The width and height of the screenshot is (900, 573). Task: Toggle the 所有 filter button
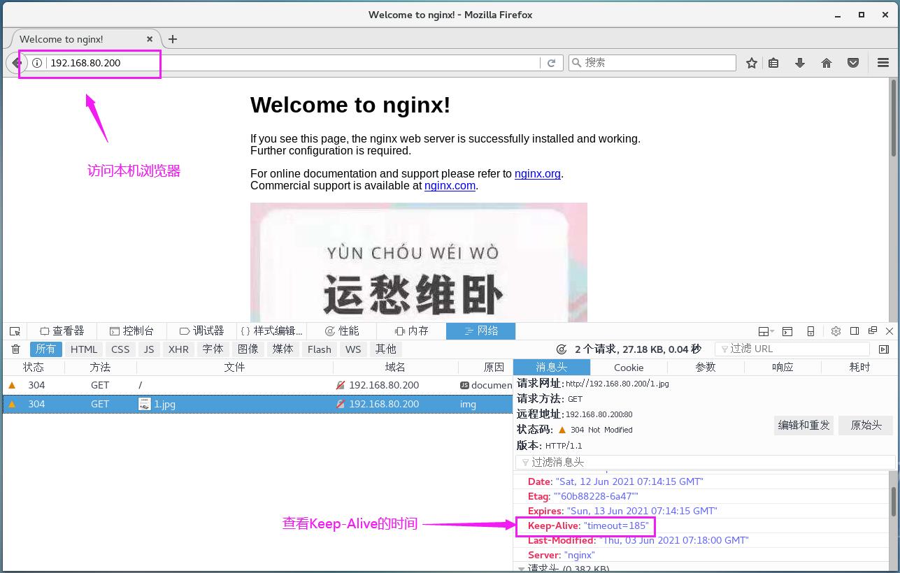coord(46,349)
